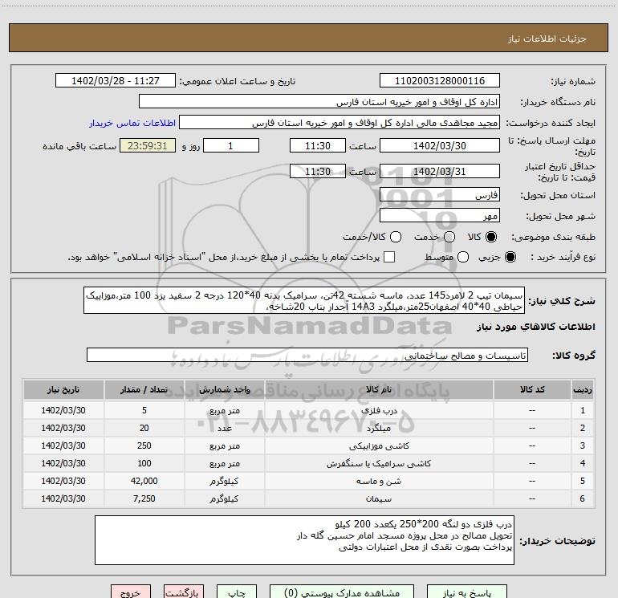Click the تاریخ نیاز column header

63,389
